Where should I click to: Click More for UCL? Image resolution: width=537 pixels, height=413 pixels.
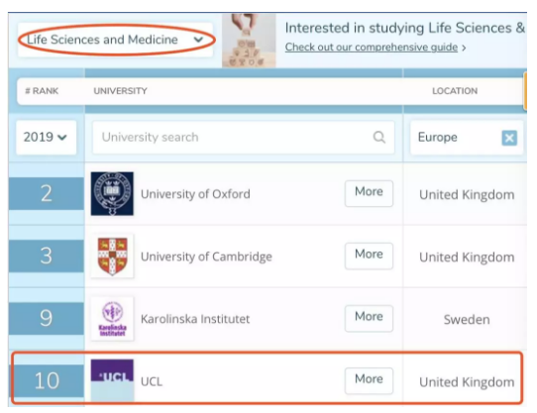coord(369,380)
